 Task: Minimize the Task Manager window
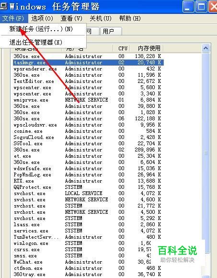(x=188, y=7)
